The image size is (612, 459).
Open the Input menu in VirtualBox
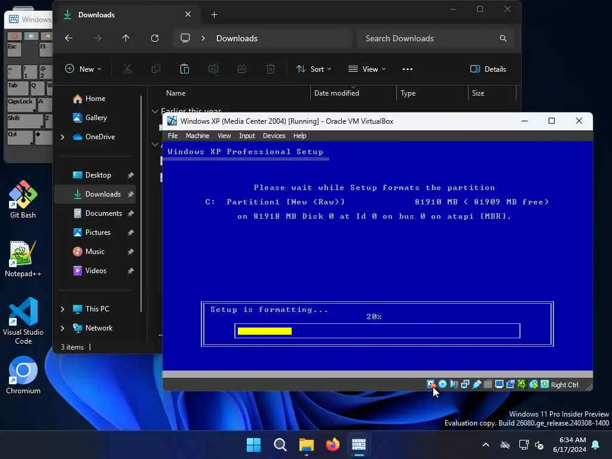(247, 136)
